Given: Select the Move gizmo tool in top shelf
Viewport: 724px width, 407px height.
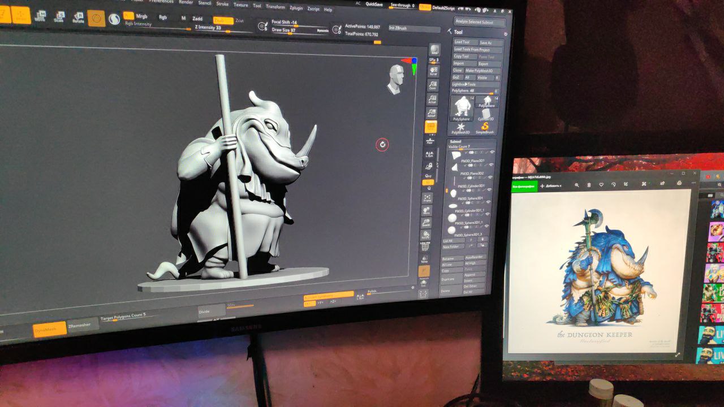Looking at the screenshot, I should tap(40, 16).
